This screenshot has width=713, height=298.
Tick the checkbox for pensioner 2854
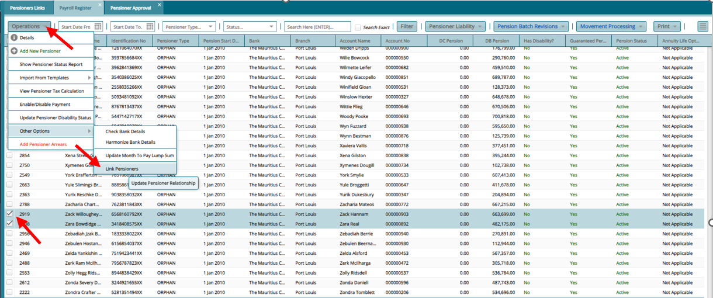coord(9,156)
